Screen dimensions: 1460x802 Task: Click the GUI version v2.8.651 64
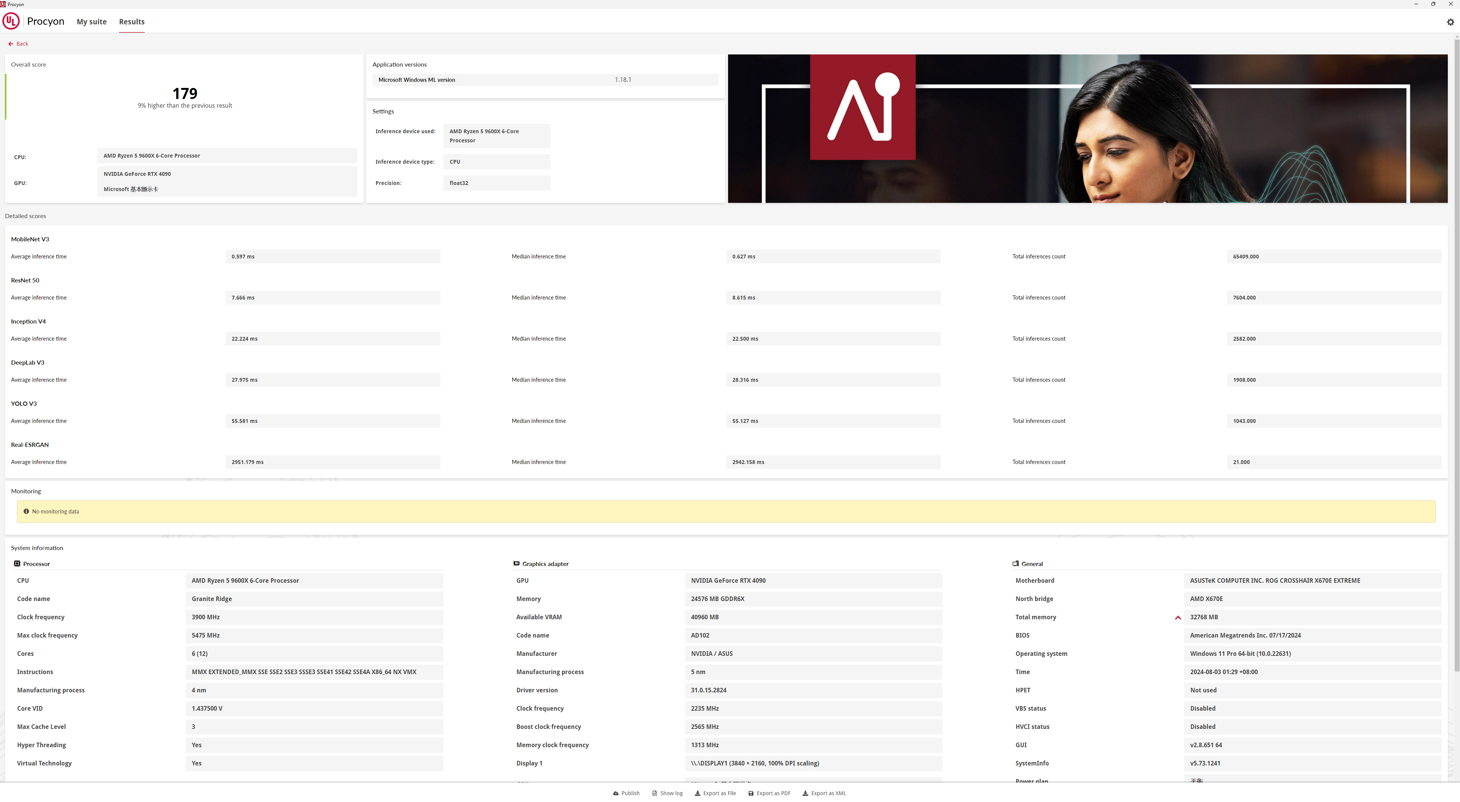click(x=1313, y=745)
